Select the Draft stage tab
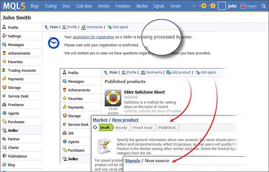The image size is (269, 172). 106,128
